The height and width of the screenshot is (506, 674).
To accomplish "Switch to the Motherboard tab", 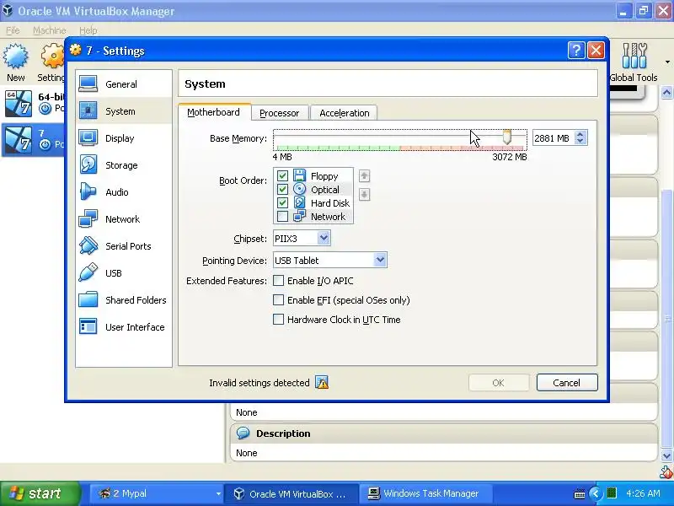I will (214, 112).
